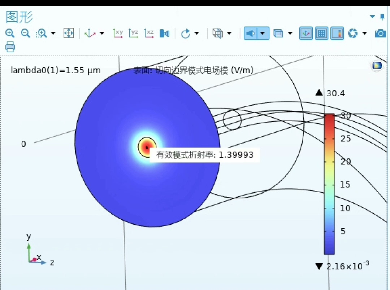Click the rotate view icon
Screen dimensions: 390x290
coord(185,33)
